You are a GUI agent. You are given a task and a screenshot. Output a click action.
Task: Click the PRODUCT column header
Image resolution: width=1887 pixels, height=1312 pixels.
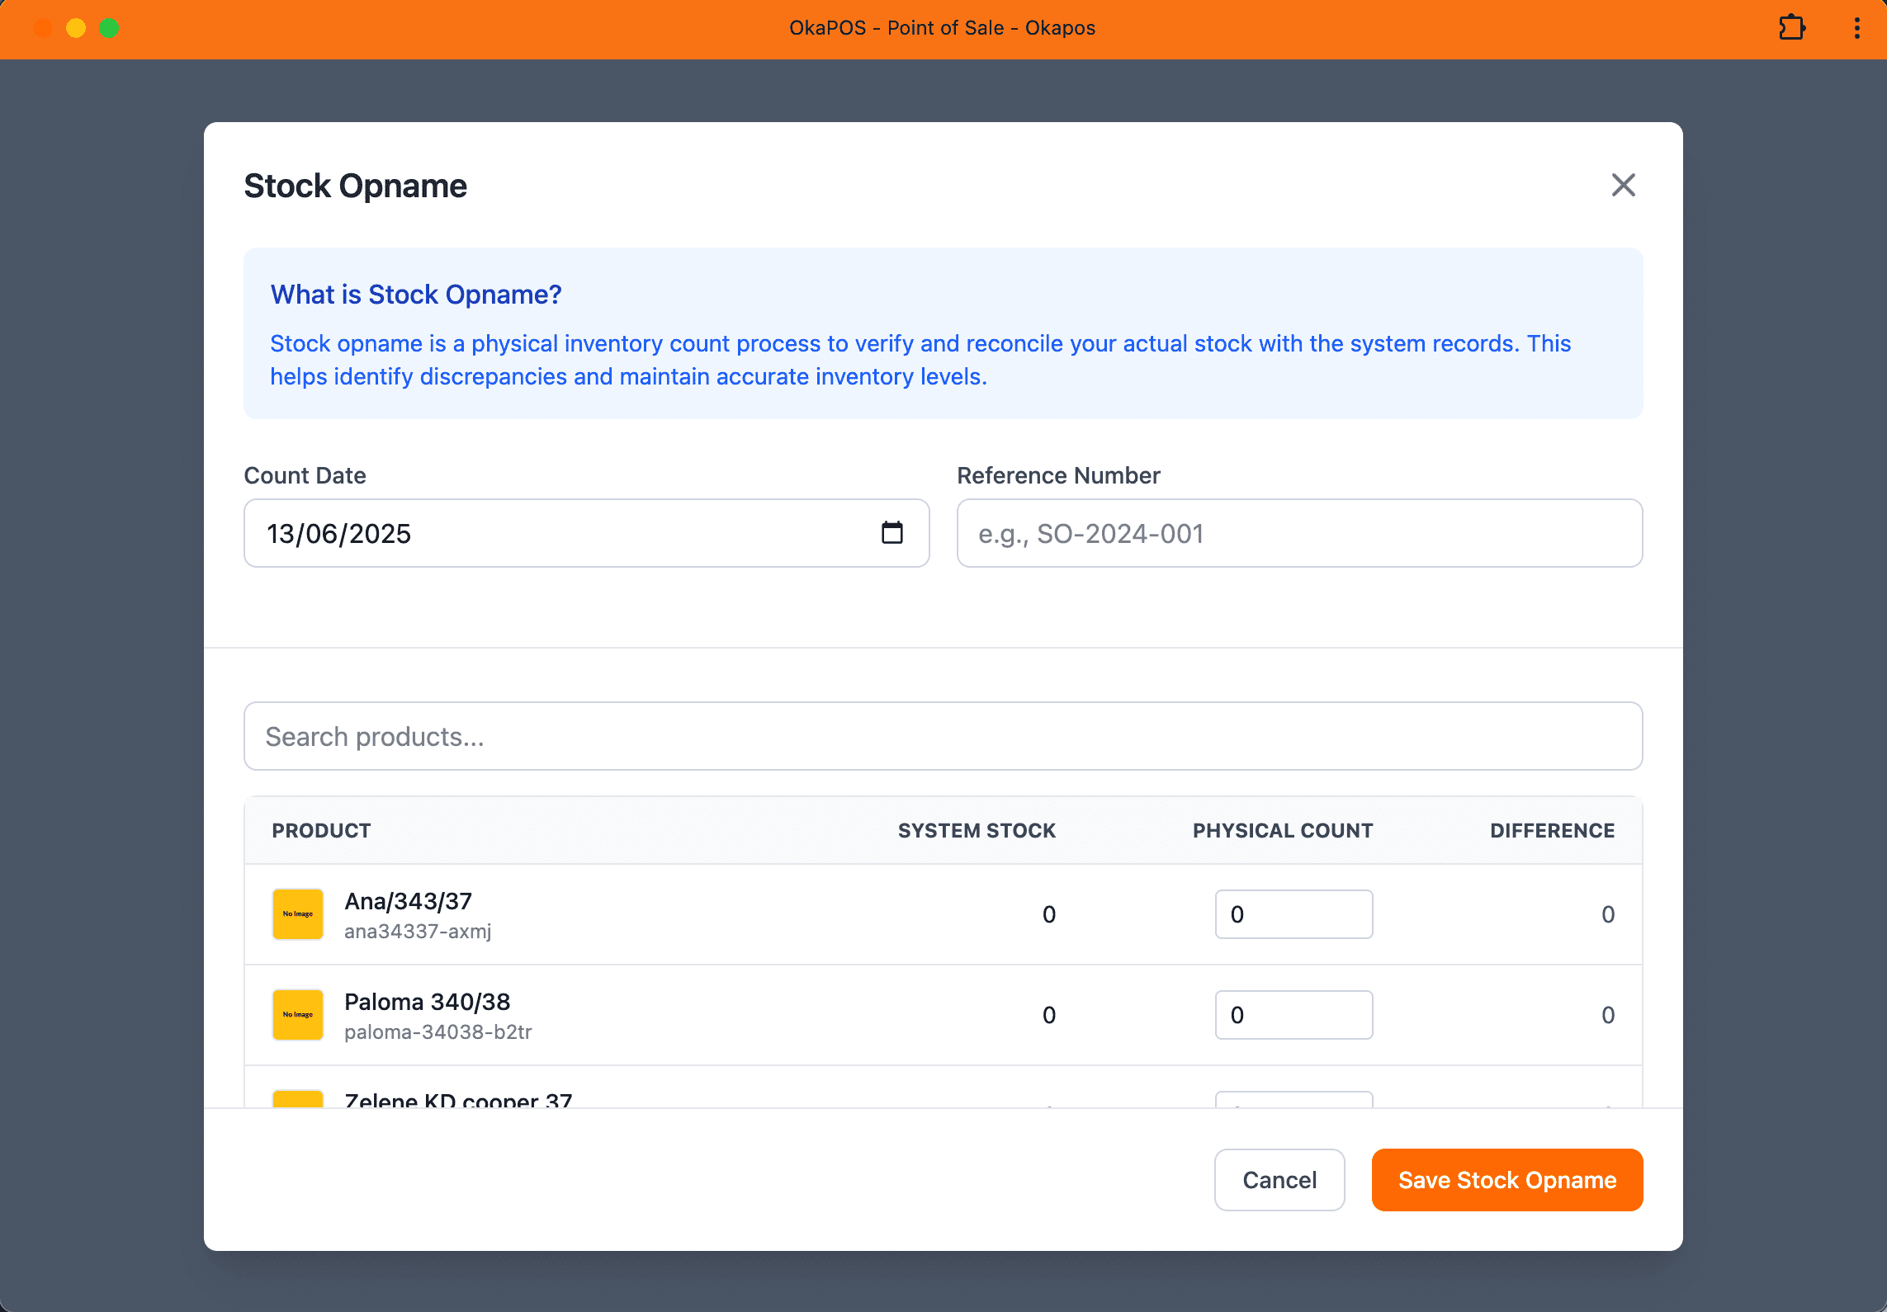[x=321, y=830]
